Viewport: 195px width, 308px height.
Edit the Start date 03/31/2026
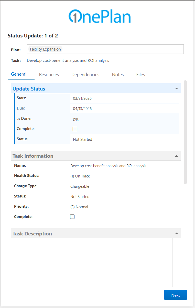click(124, 98)
